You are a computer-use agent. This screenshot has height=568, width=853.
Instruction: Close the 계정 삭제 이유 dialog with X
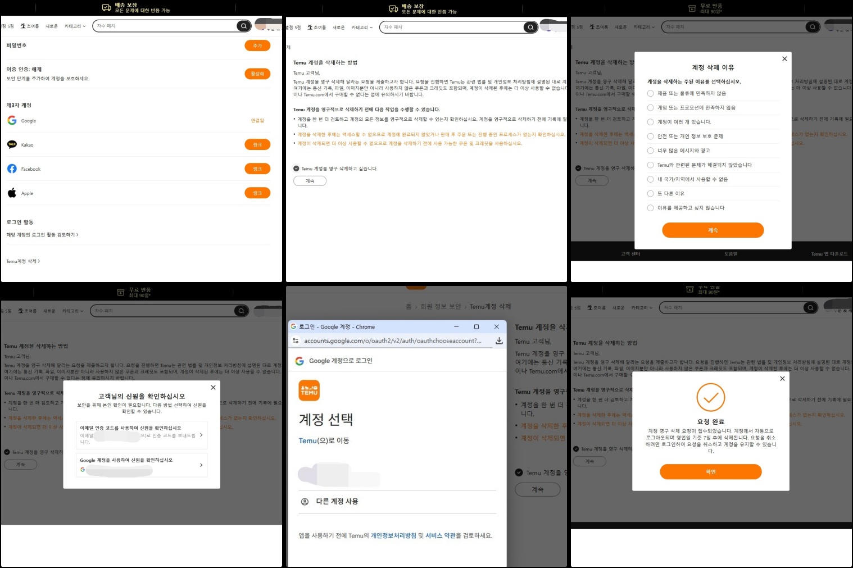click(x=784, y=58)
